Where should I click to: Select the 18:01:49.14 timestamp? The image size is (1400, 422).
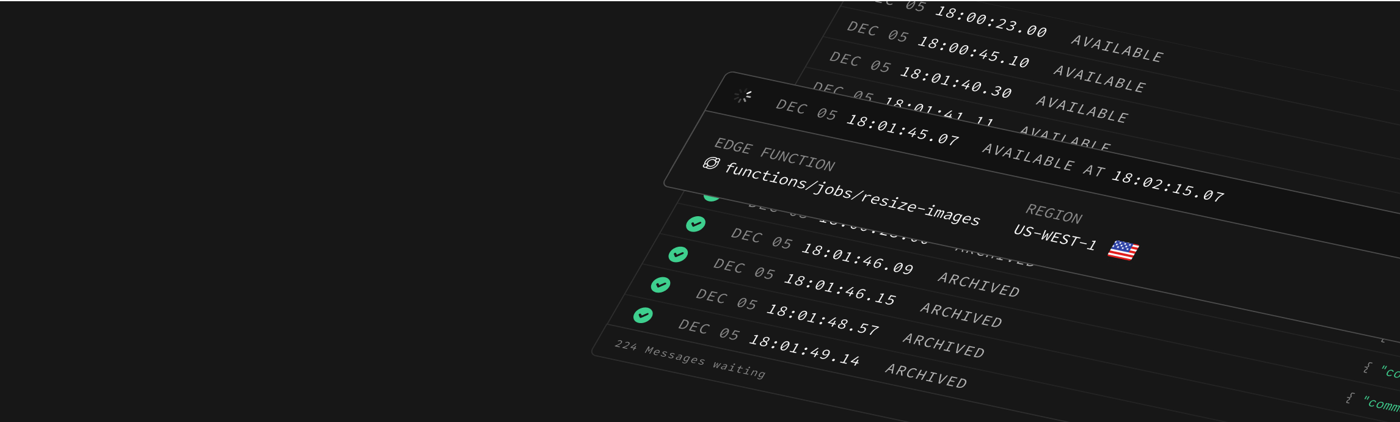pos(804,350)
